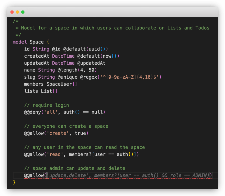Select the model name 'Space'

[37, 42]
